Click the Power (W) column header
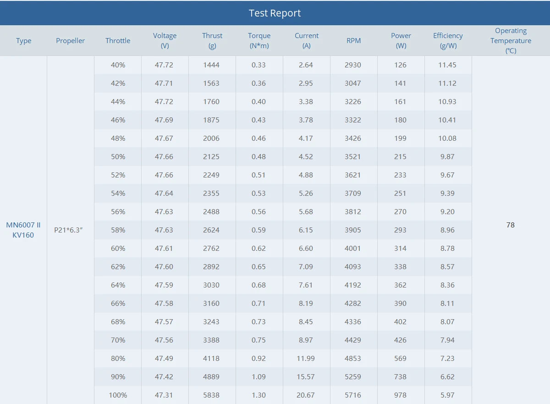Viewport: 550px width, 404px height. coord(401,40)
